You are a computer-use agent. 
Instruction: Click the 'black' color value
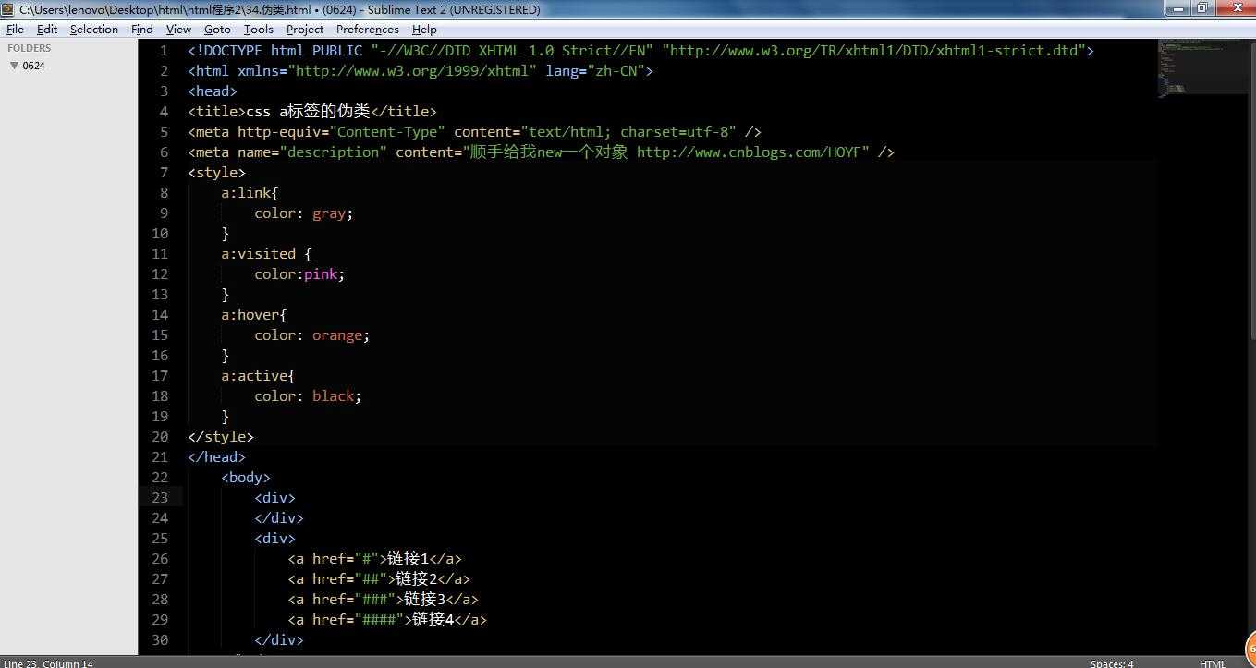[333, 396]
